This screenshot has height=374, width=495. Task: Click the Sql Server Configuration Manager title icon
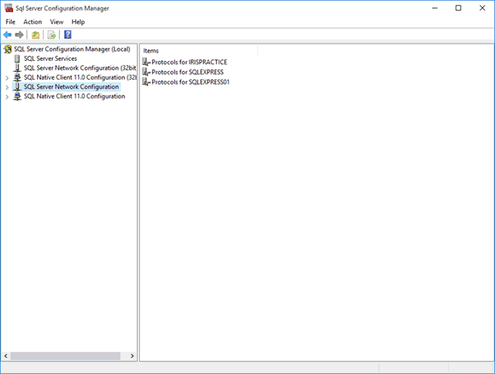[8, 8]
